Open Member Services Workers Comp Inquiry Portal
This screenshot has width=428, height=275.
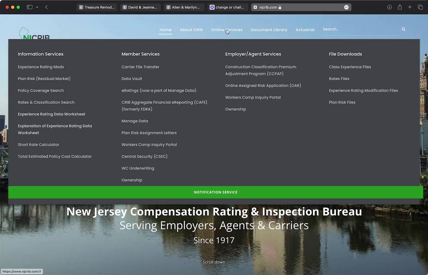pos(149,145)
